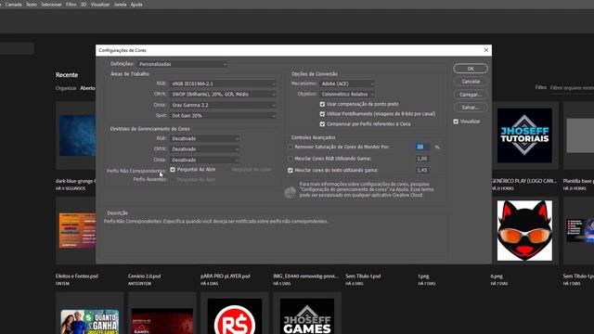Click OK in Configurações de Cores dialog

point(471,69)
